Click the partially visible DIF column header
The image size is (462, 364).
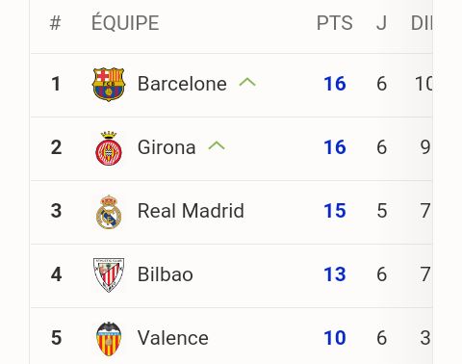422,23
